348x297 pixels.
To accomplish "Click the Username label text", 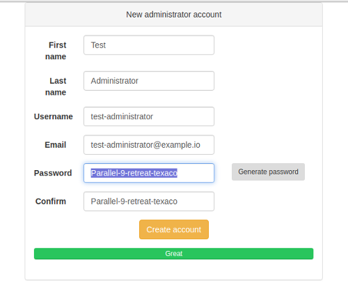I will point(54,116).
